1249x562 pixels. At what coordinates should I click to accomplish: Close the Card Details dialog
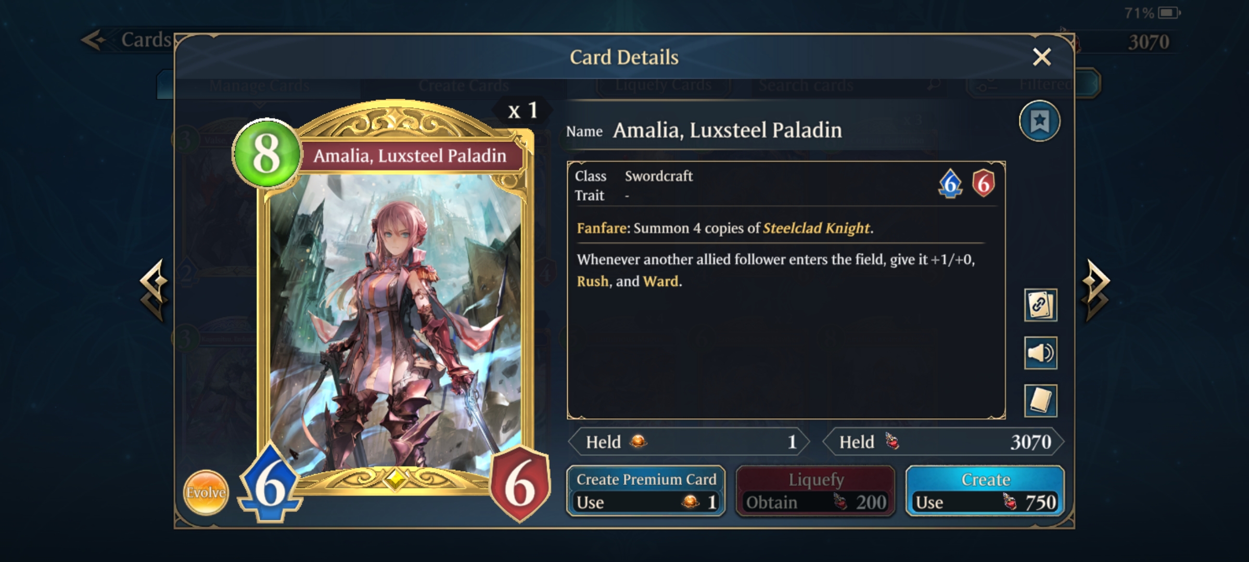(1042, 57)
